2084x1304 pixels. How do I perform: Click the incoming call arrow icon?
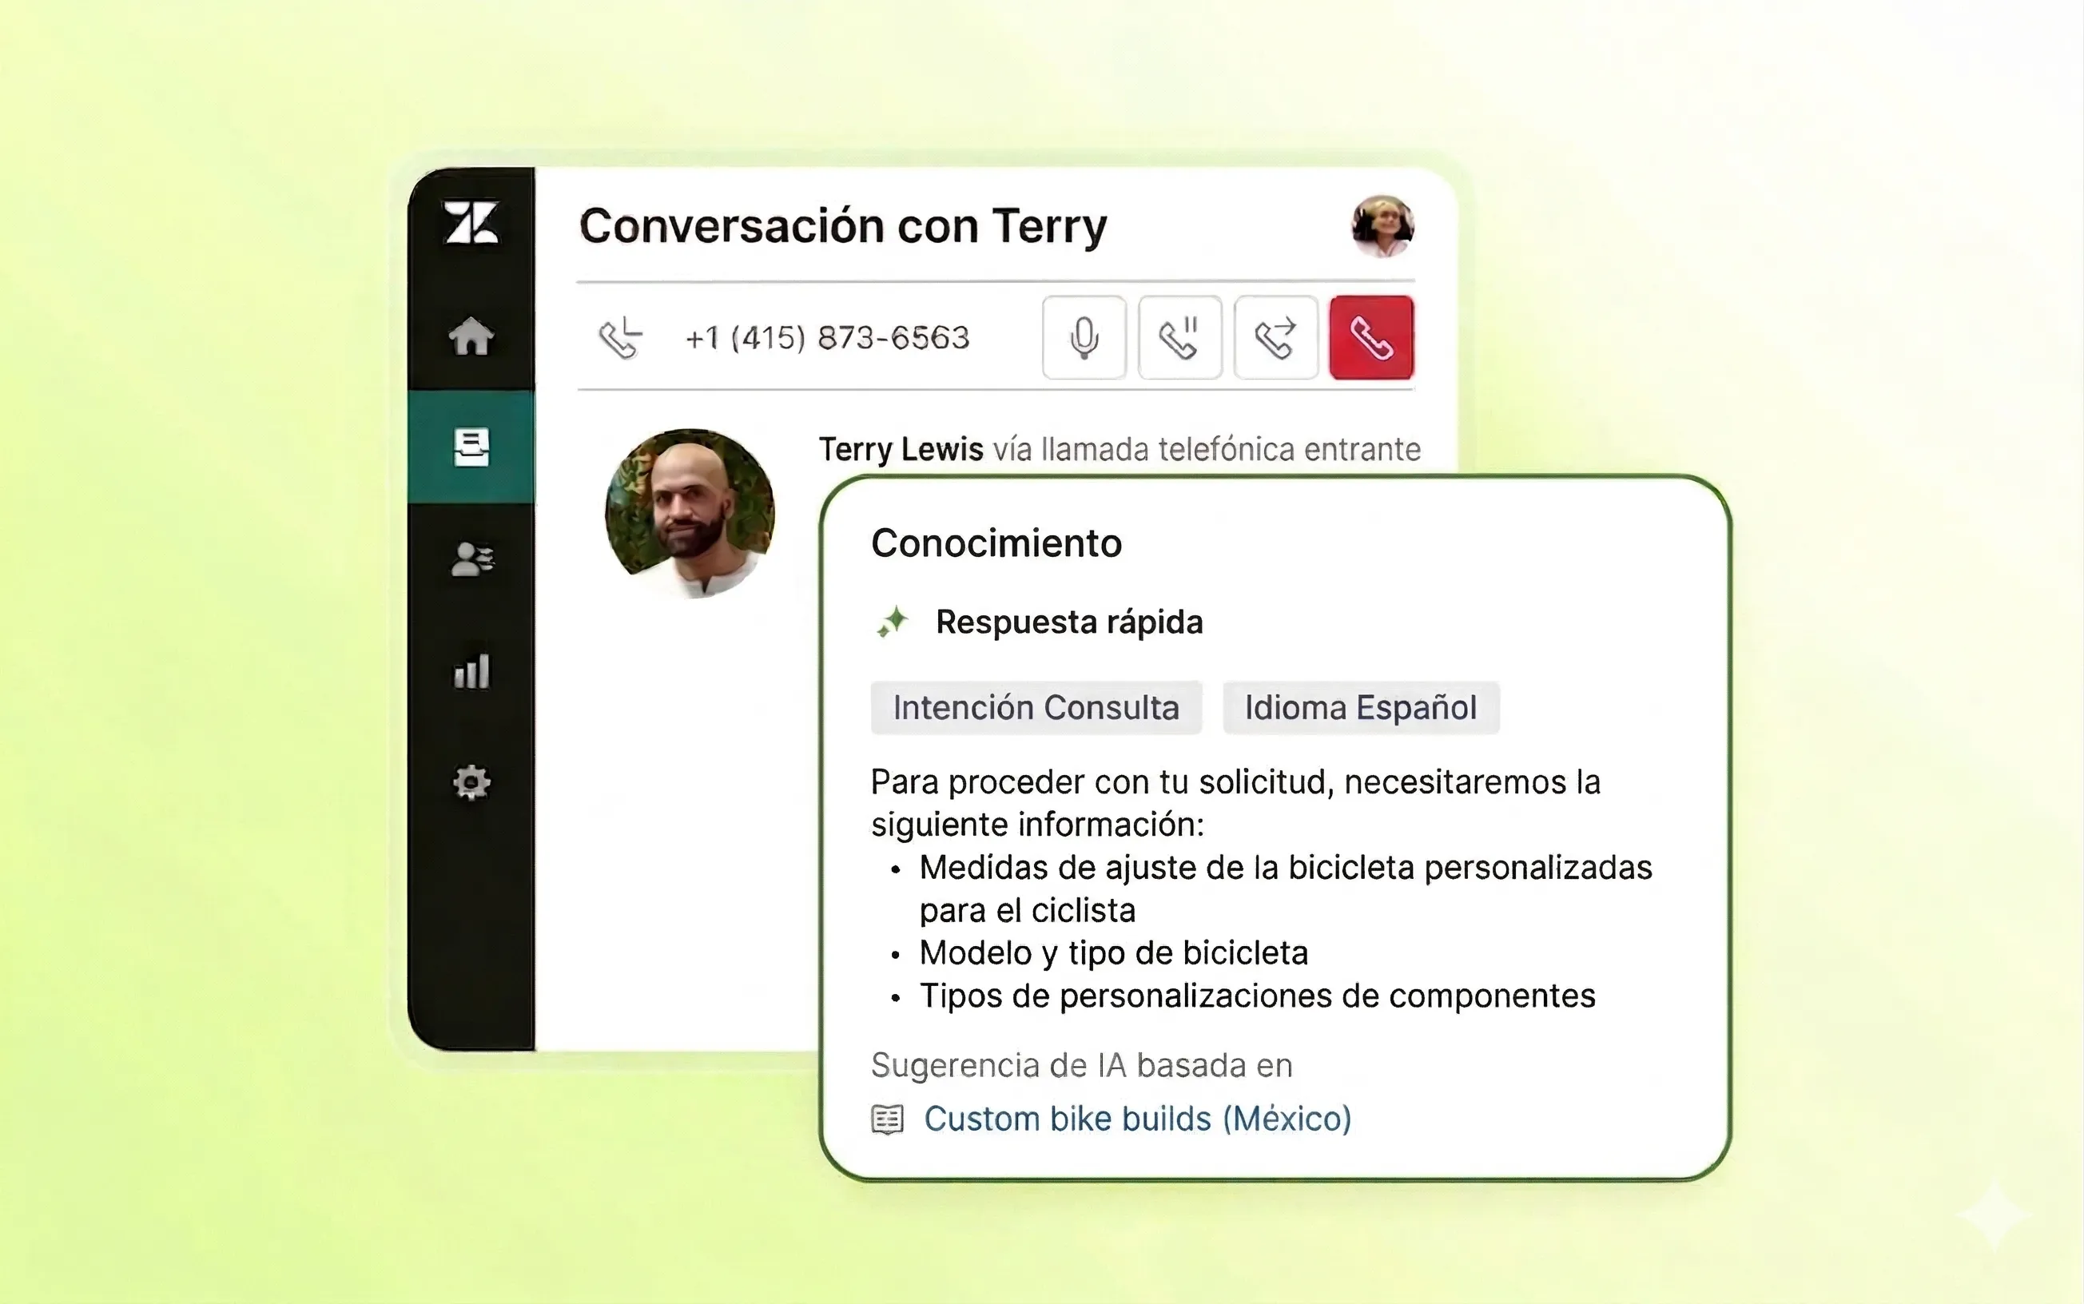[621, 337]
